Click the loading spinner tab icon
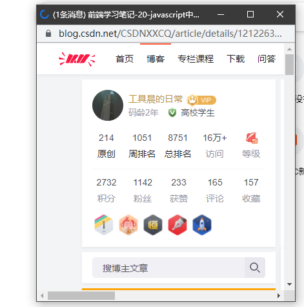The width and height of the screenshot is (304, 307). pos(45,14)
